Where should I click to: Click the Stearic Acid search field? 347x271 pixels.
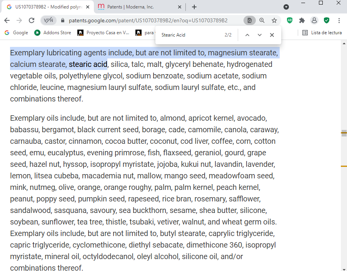click(x=190, y=35)
